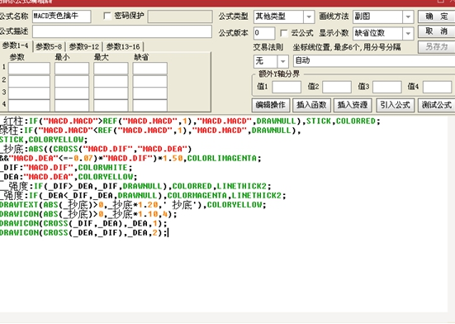Open the 显示小数 dropdown
455x324 pixels.
pyautogui.click(x=408, y=33)
